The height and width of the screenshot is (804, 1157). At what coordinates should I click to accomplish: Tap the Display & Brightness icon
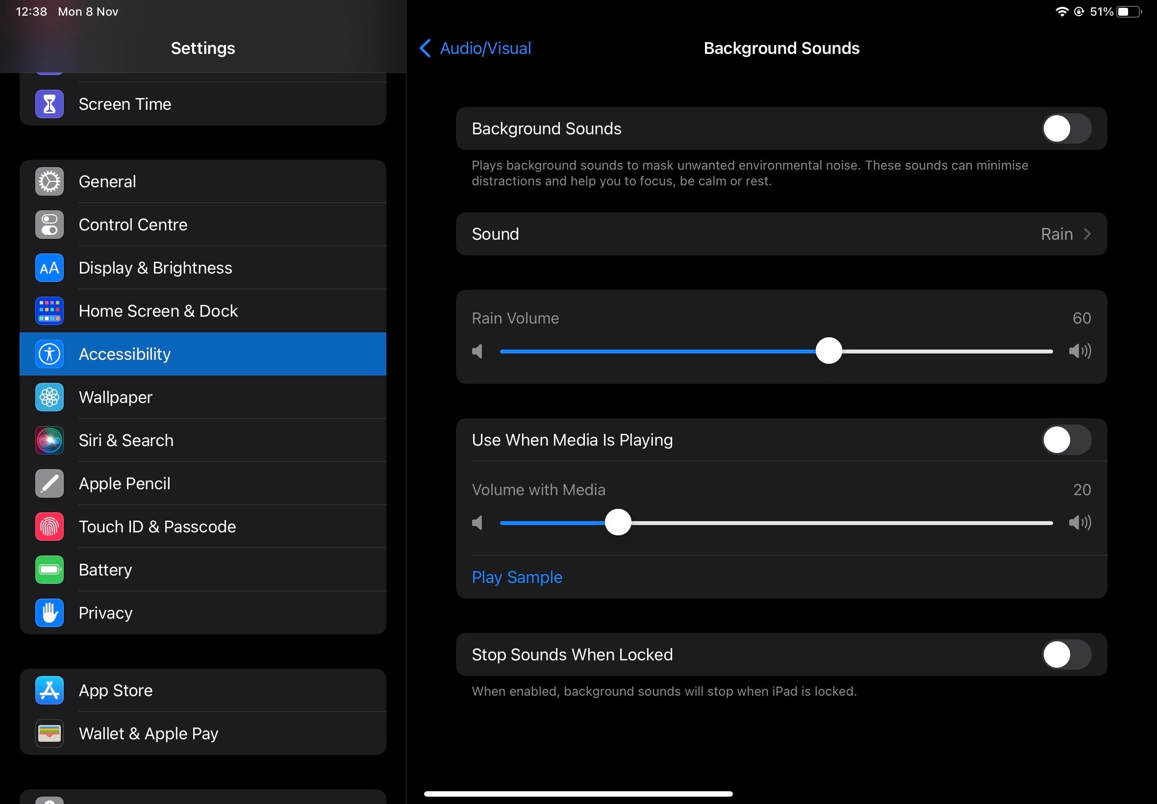click(x=49, y=268)
